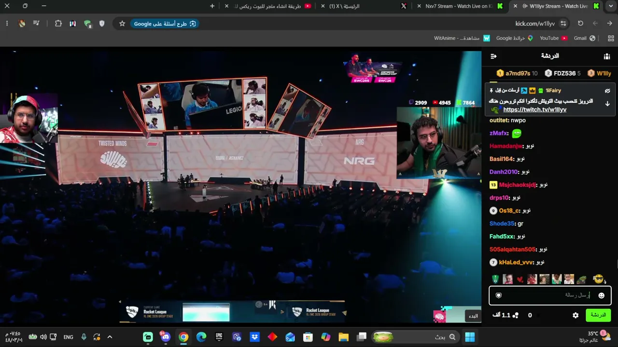The width and height of the screenshot is (618, 347).
Task: Open a new browser tab
Action: (x=212, y=6)
